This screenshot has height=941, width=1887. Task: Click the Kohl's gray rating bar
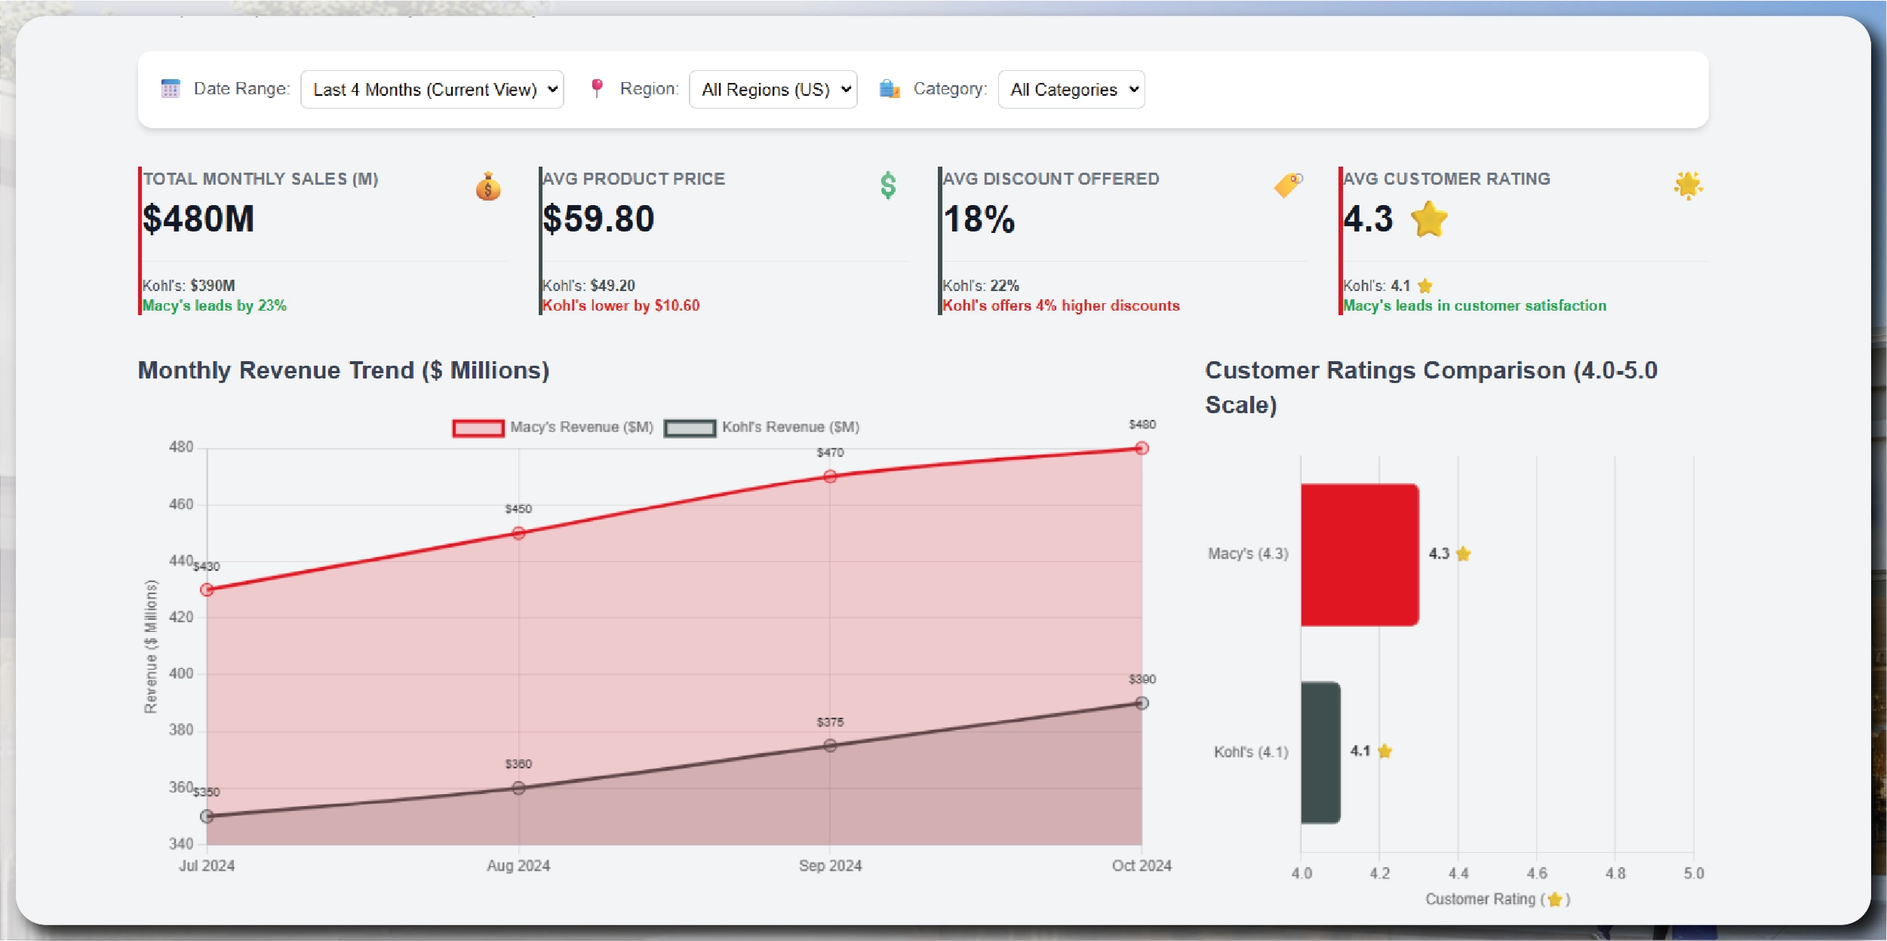(1320, 752)
